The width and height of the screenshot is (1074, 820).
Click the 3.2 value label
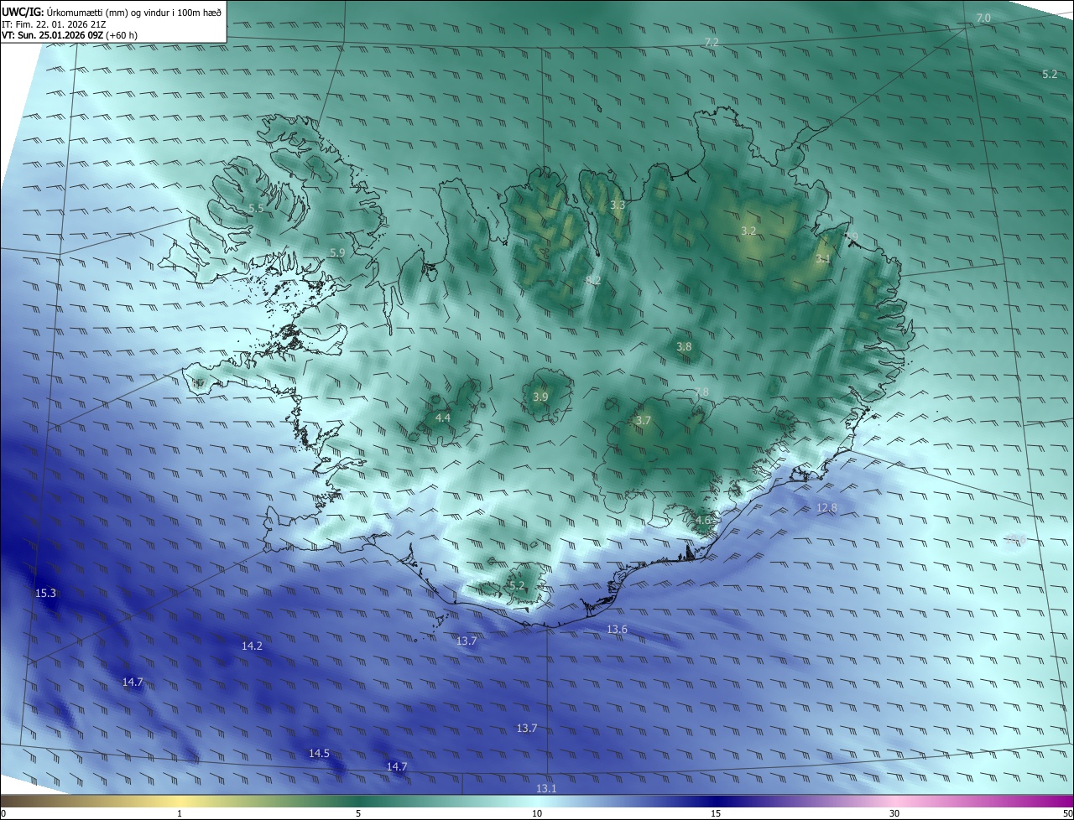(x=748, y=231)
